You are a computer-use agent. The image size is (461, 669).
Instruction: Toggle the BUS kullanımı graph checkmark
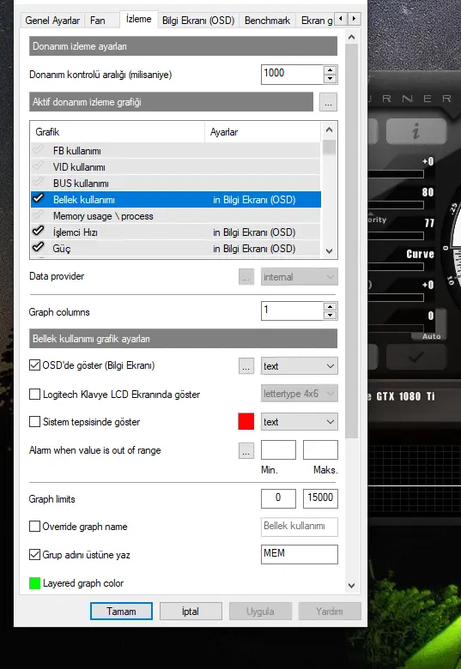[x=39, y=182]
